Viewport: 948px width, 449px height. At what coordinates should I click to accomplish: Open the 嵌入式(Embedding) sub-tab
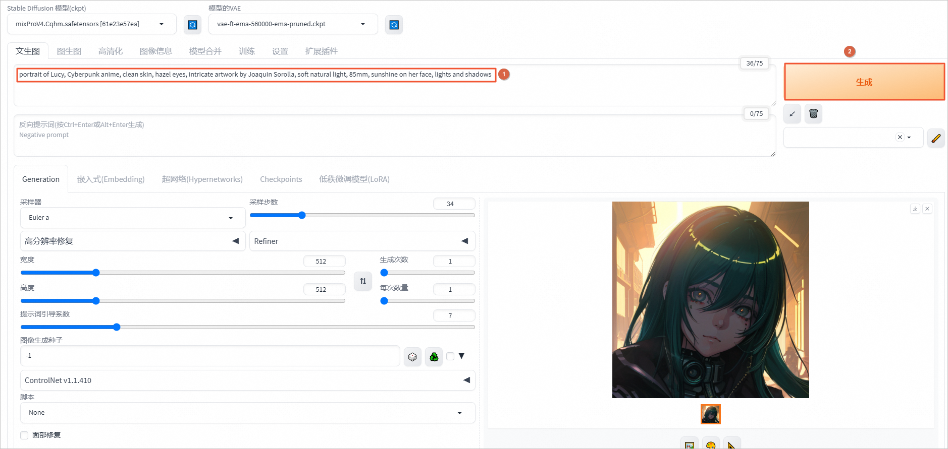click(111, 179)
